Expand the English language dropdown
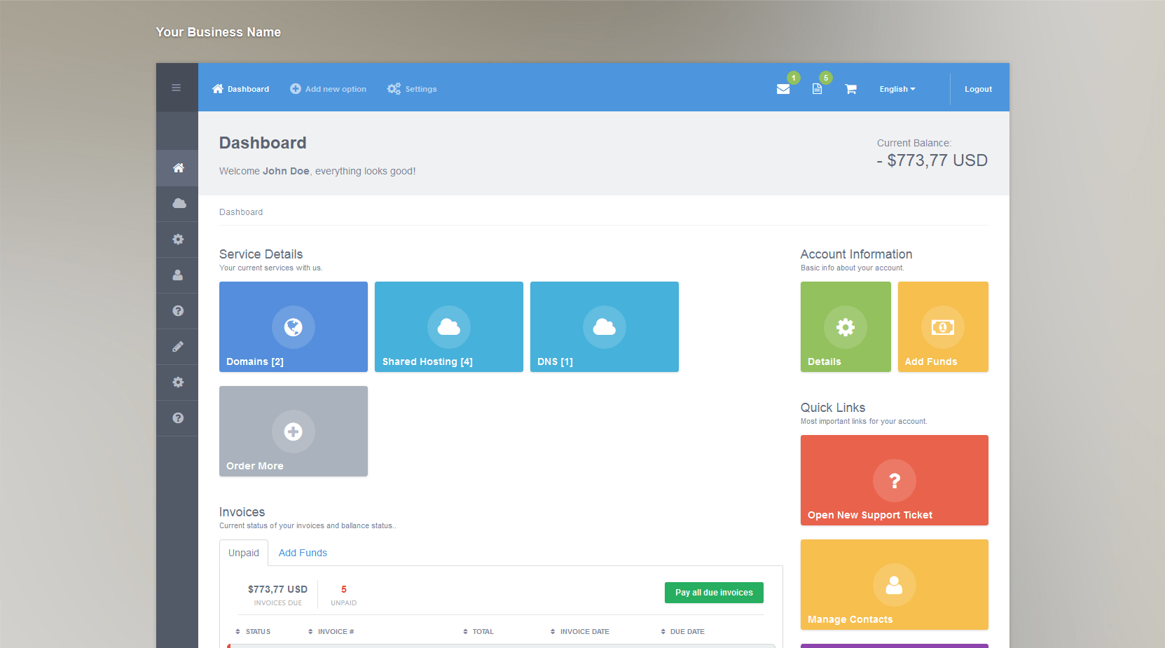This screenshot has height=648, width=1165. coord(897,89)
